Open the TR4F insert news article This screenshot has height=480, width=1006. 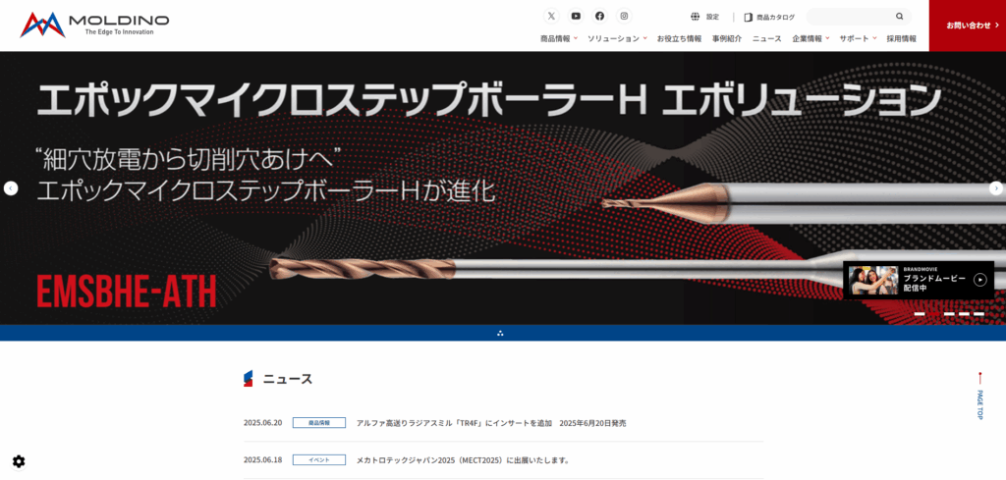click(491, 423)
